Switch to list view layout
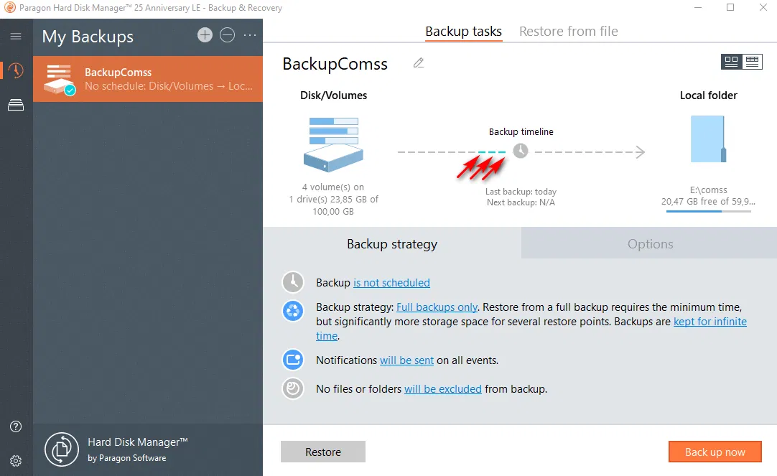The width and height of the screenshot is (777, 476). tap(752, 62)
